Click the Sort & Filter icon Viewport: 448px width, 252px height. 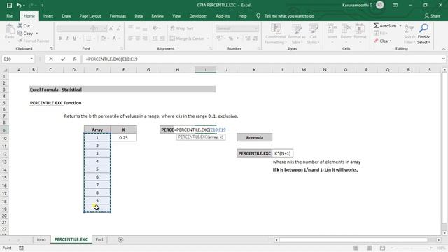pyautogui.click(x=409, y=34)
